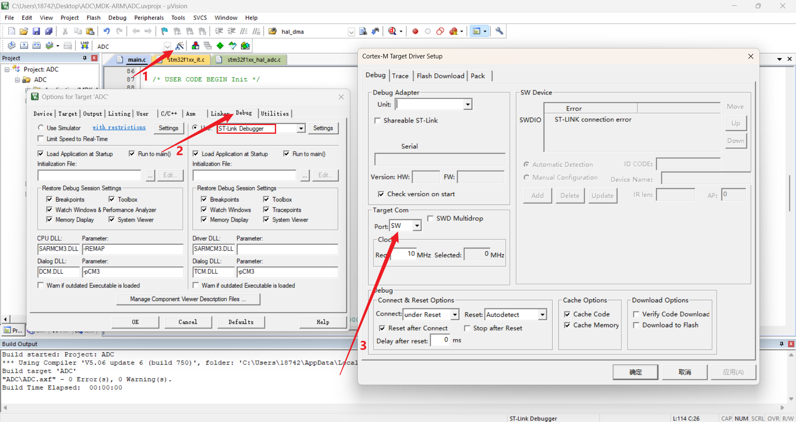Image resolution: width=796 pixels, height=422 pixels.
Task: Collapse the Project: ADC tree node
Action: (x=7, y=70)
